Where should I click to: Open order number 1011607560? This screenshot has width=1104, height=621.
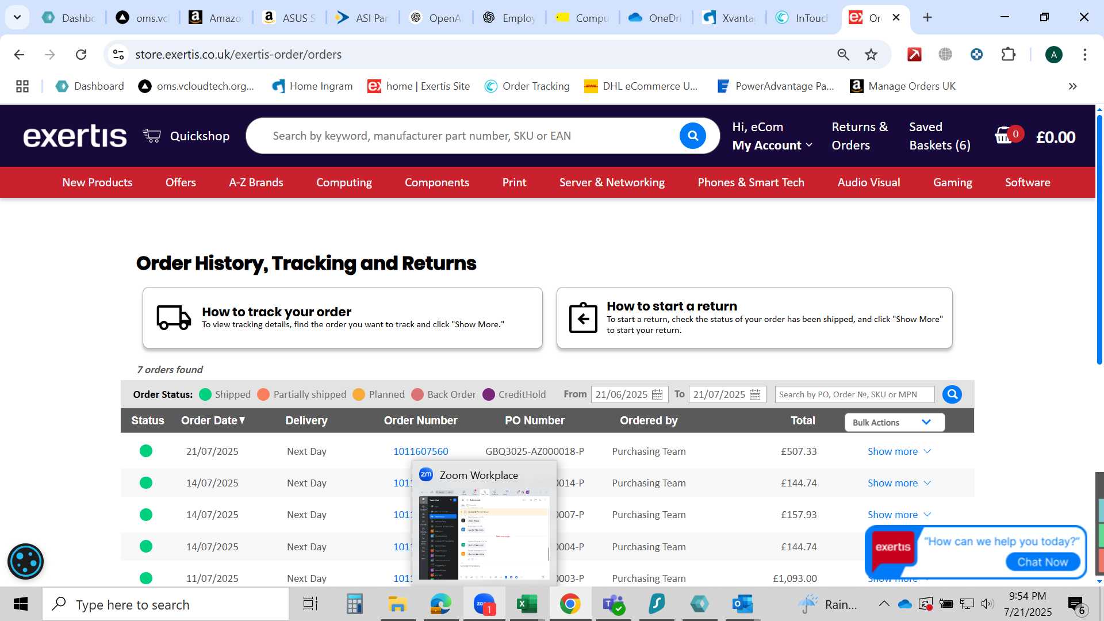point(420,451)
